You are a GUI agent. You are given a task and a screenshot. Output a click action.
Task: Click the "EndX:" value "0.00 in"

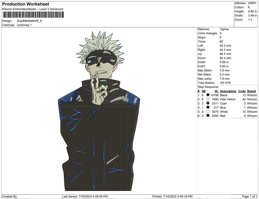pos(224,62)
